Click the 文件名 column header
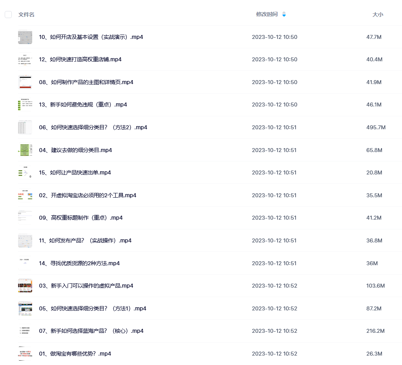This screenshot has width=402, height=365. coord(26,15)
